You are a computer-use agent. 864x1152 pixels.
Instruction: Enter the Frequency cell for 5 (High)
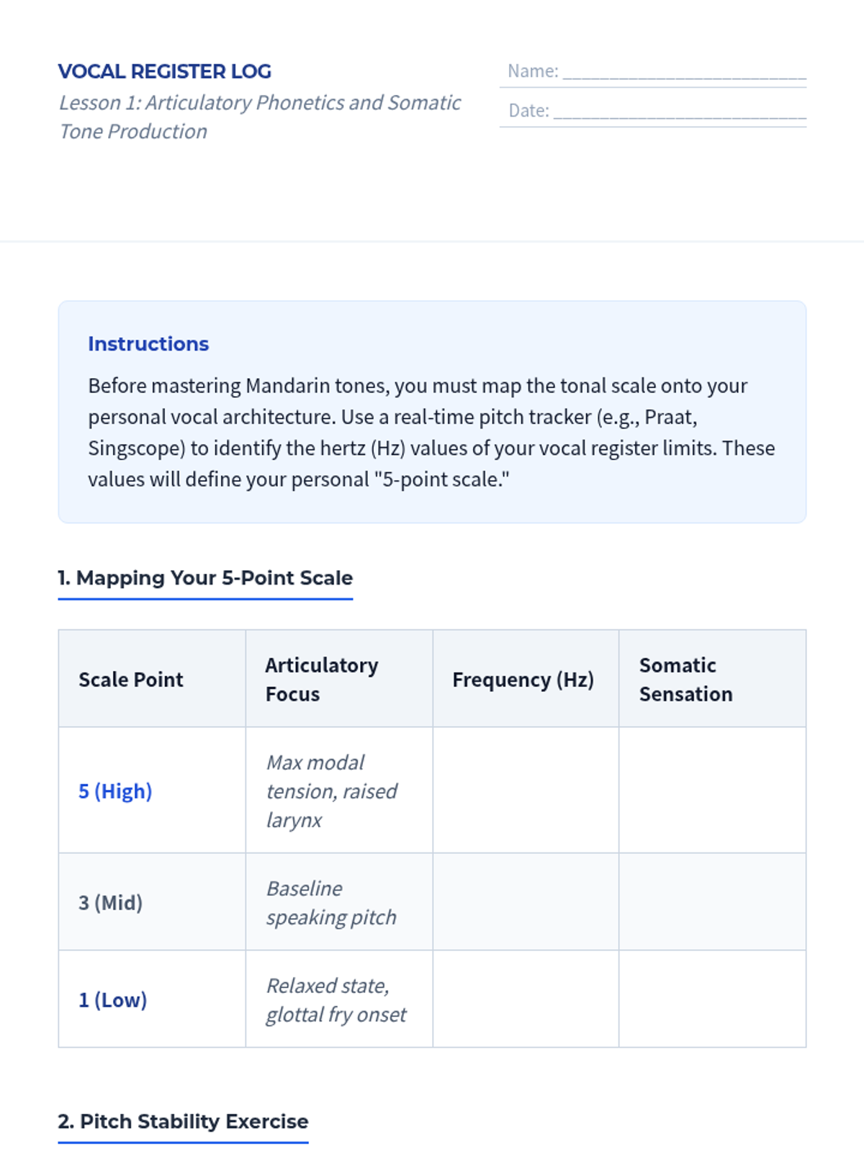pyautogui.click(x=526, y=791)
